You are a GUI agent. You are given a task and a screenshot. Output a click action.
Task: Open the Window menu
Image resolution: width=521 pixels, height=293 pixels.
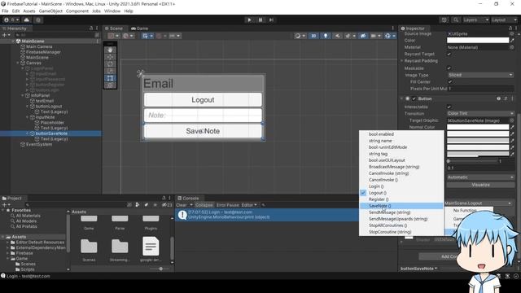tap(112, 11)
